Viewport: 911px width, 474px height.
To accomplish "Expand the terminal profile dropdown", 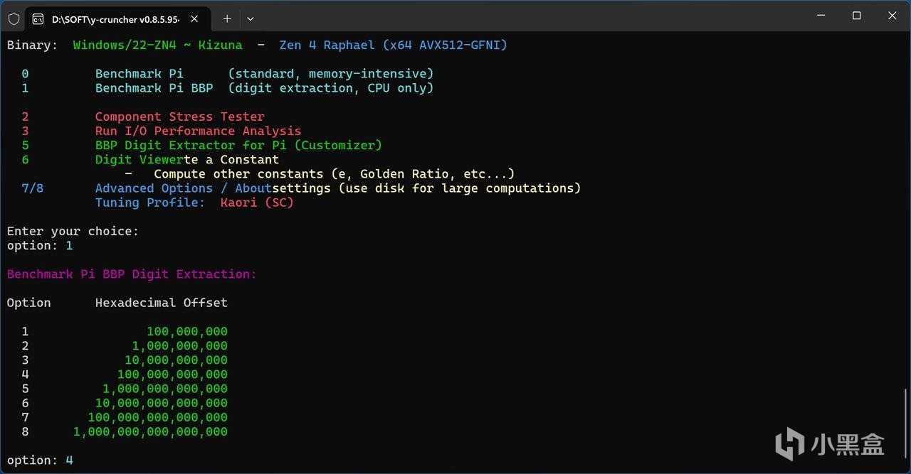I will (250, 19).
